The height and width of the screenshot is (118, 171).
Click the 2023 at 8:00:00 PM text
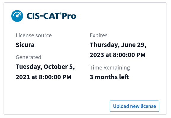118,55
